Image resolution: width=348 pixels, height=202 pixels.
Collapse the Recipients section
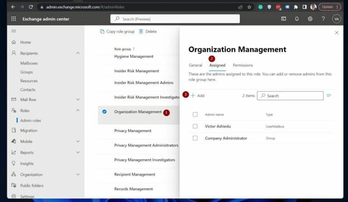click(x=78, y=53)
